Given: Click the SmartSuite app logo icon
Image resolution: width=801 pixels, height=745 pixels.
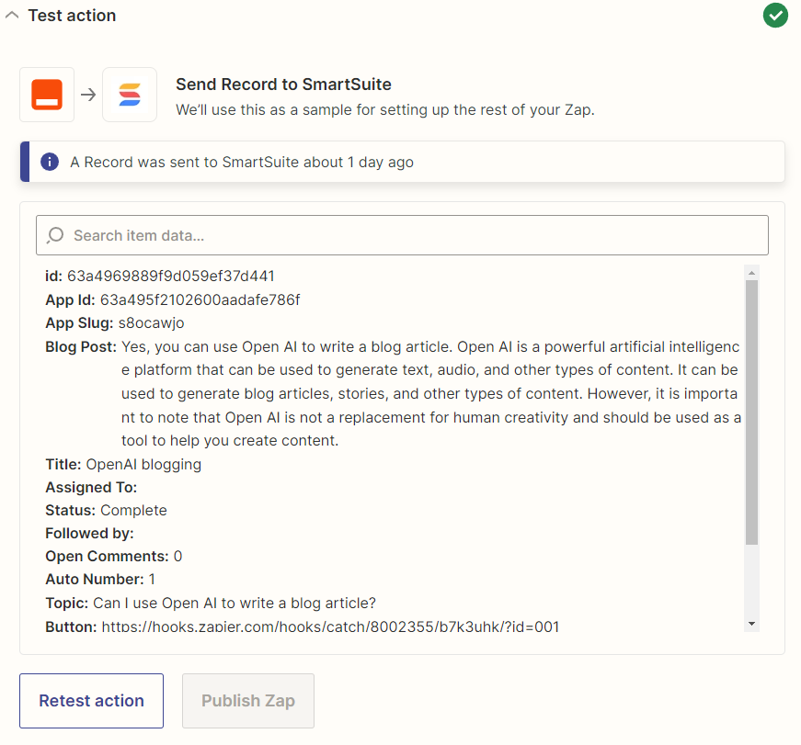Looking at the screenshot, I should click(130, 95).
